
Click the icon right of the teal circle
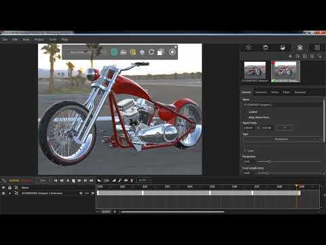tap(123, 52)
